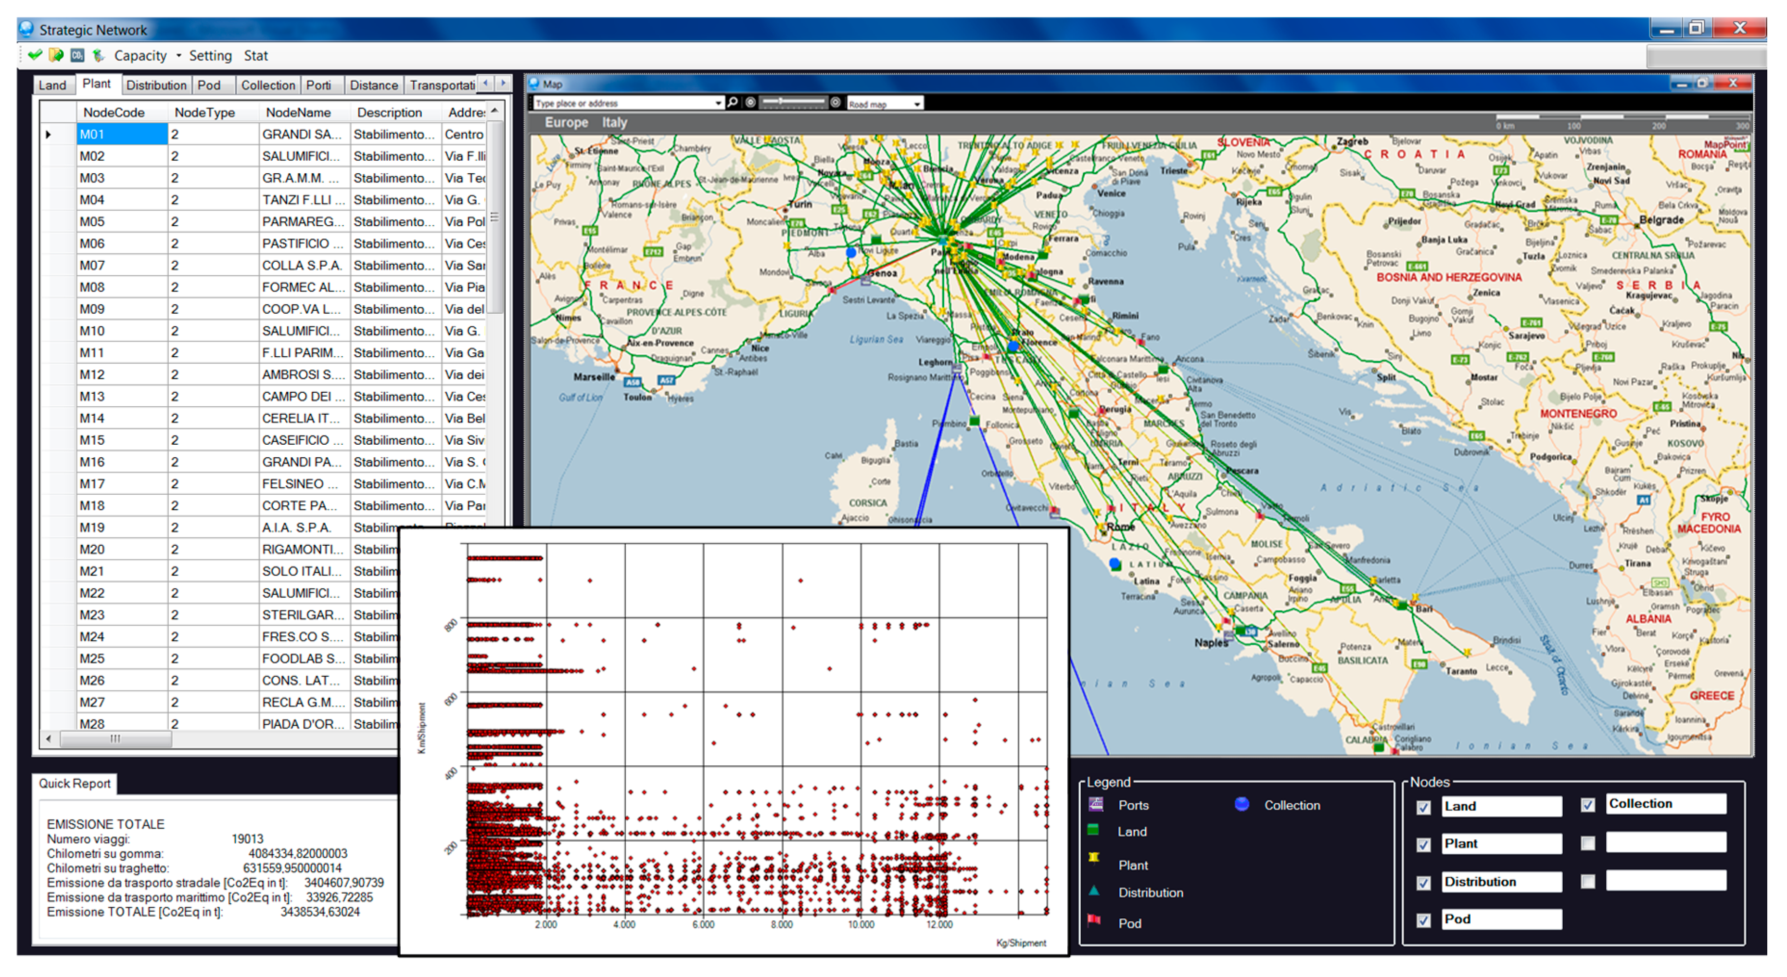The width and height of the screenshot is (1787, 977).
Task: Toggle the Land nodes checkbox
Action: coord(1423,808)
